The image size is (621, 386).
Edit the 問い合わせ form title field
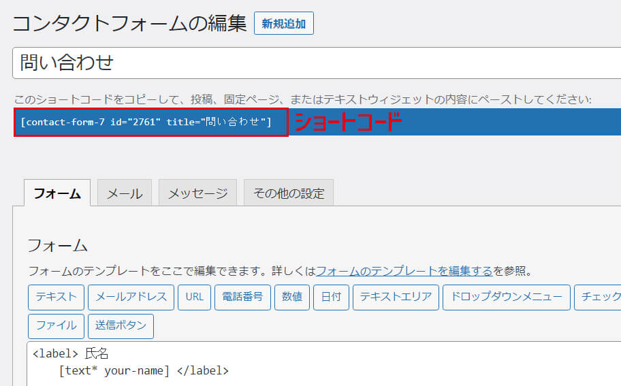[x=317, y=63]
